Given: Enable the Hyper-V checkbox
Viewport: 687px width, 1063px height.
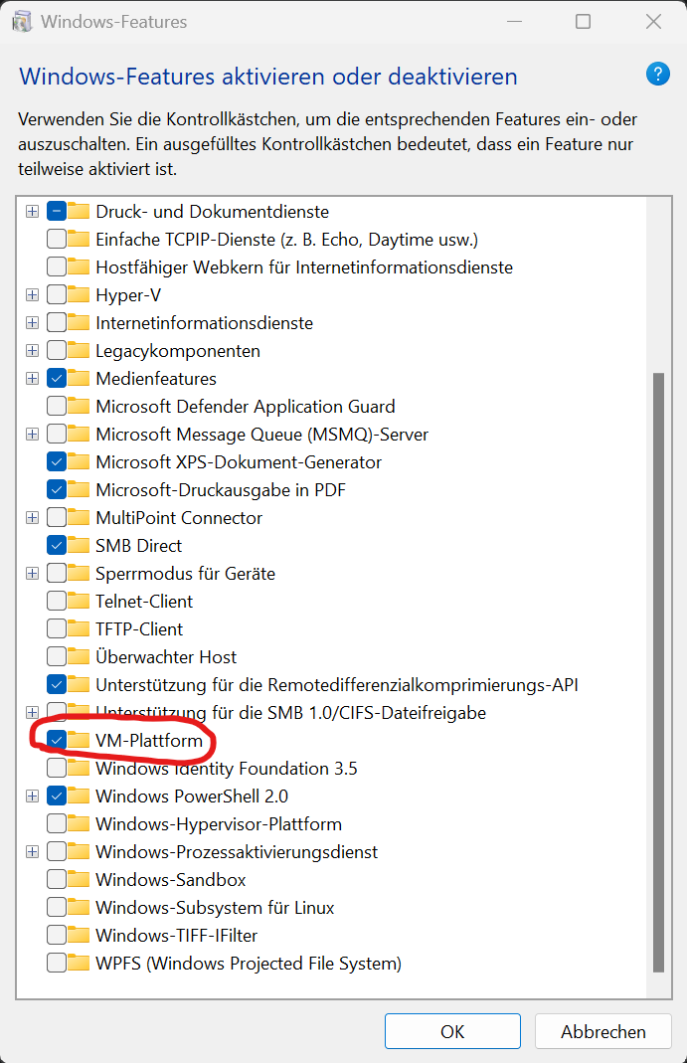Looking at the screenshot, I should point(57,295).
